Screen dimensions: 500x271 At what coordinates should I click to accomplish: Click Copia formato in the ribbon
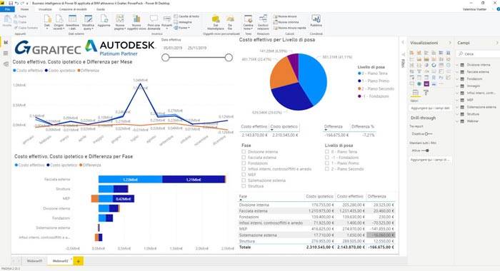(x=26, y=28)
